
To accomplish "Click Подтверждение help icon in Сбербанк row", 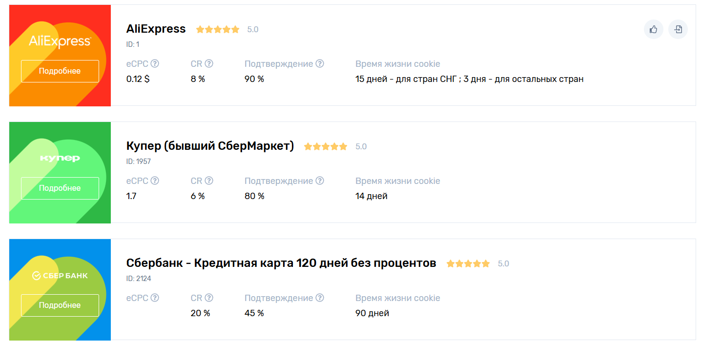I will pos(320,298).
